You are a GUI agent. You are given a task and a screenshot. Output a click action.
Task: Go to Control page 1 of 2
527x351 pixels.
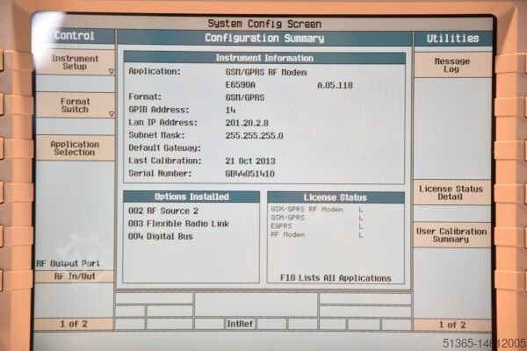point(74,324)
